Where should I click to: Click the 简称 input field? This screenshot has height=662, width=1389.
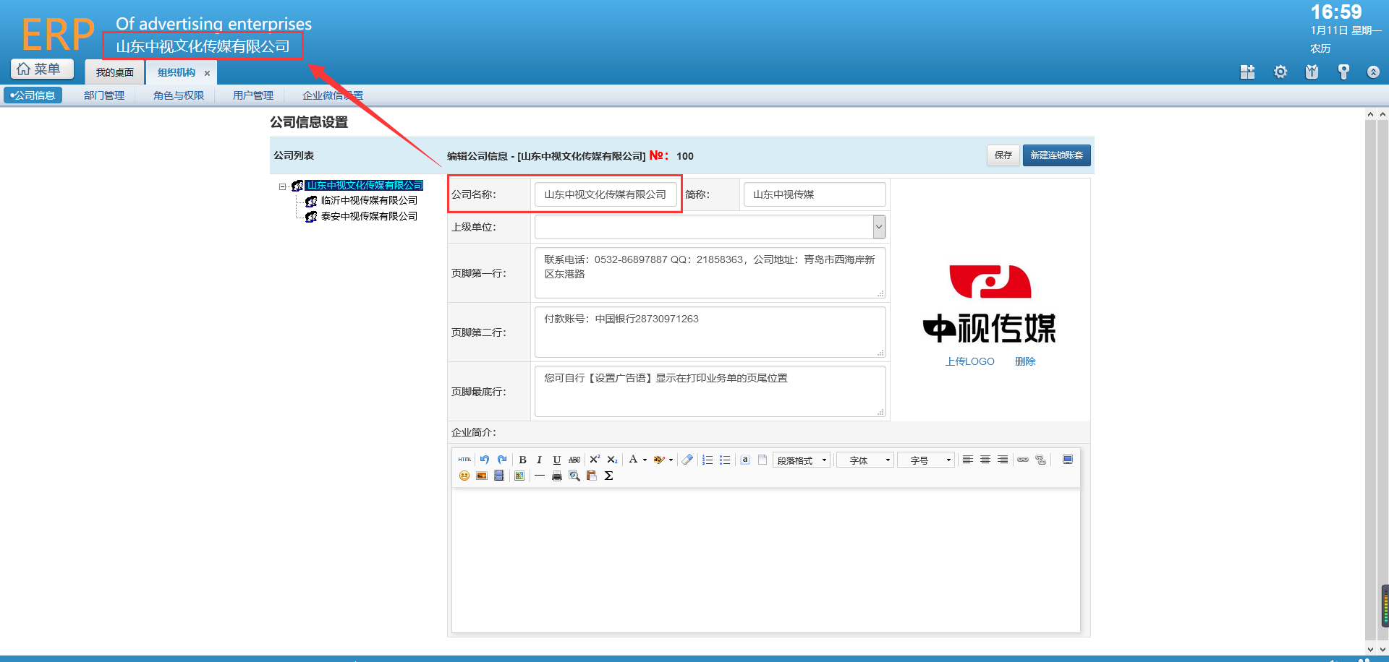pos(815,194)
